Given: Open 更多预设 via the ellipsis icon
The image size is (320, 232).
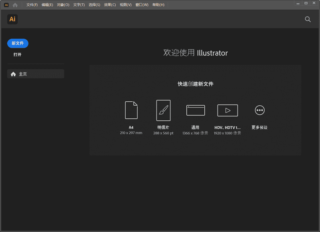Looking at the screenshot, I should pos(259,110).
